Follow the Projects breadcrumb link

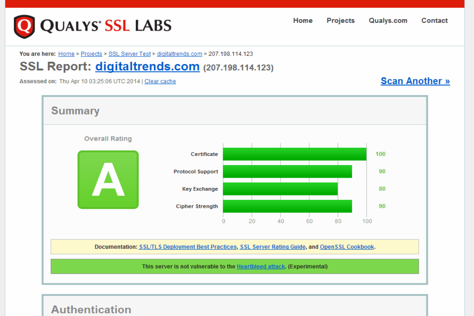(92, 54)
